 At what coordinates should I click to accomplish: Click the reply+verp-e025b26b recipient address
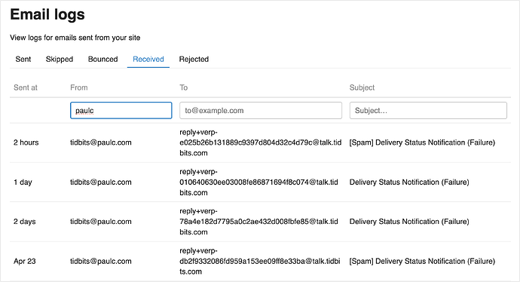click(261, 143)
